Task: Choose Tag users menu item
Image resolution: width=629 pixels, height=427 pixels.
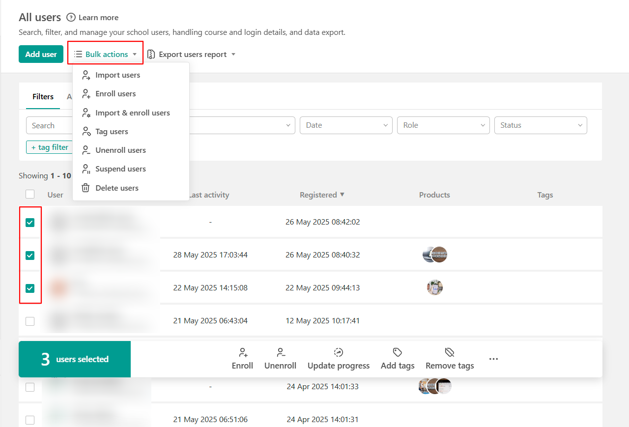Action: 131,132
